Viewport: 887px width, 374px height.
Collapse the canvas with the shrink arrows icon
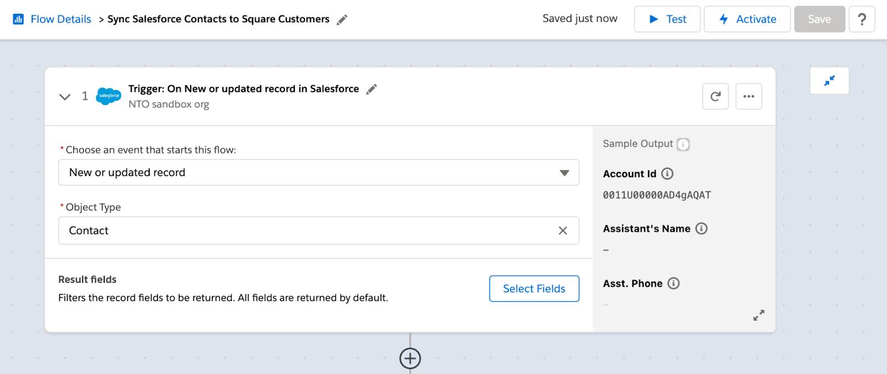(x=829, y=81)
